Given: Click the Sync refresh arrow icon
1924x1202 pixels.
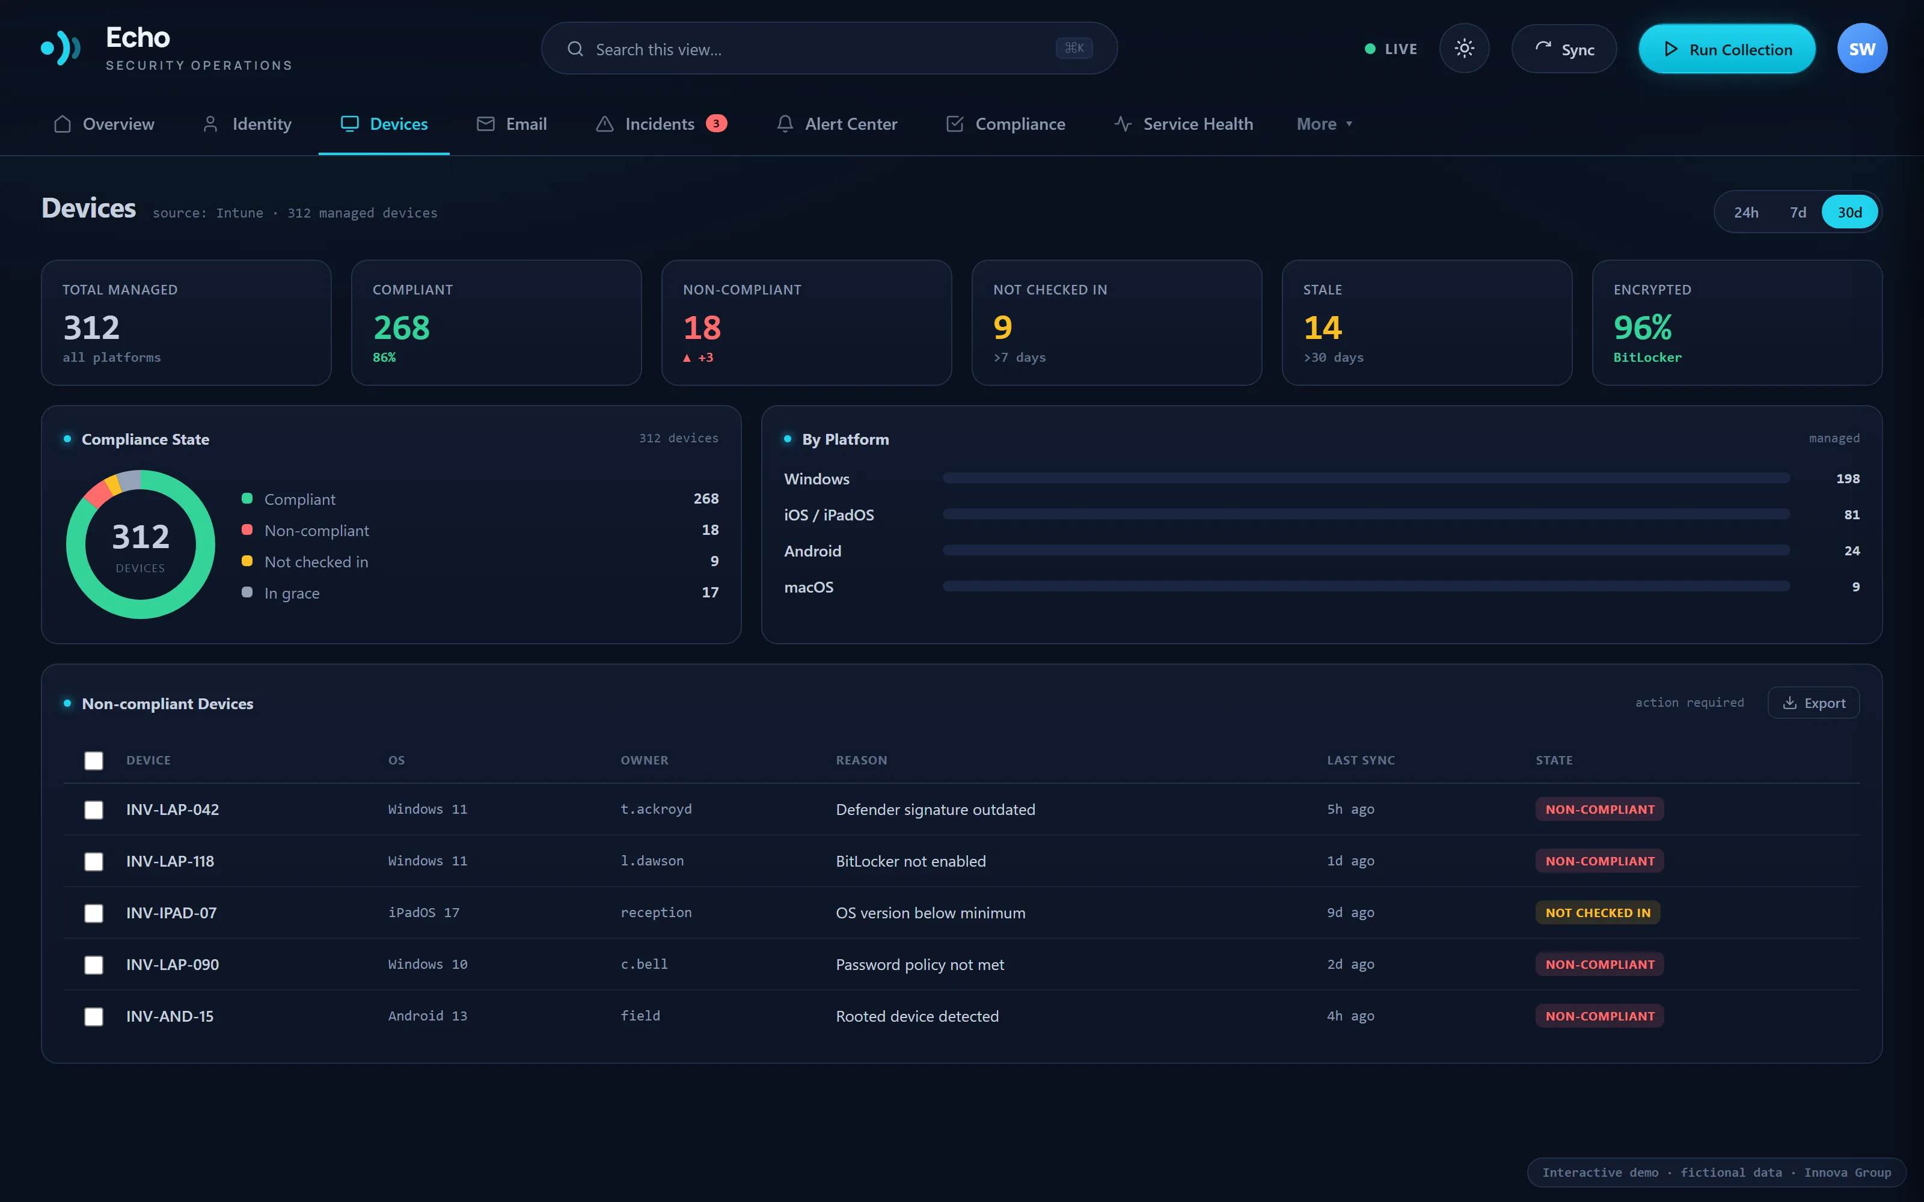Looking at the screenshot, I should point(1542,47).
